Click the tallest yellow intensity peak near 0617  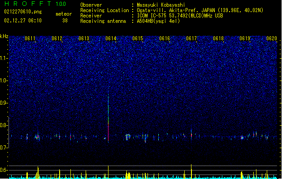pyautogui.click(x=191, y=171)
